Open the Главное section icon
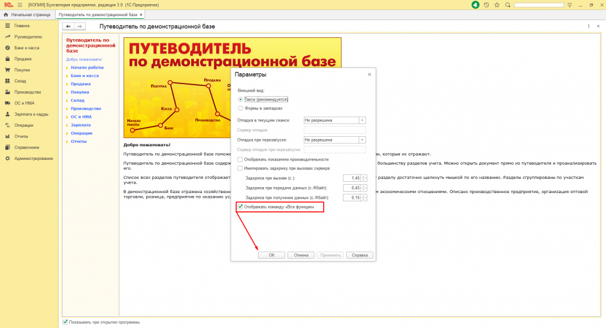Screen dimensions: 606x328 7,25
